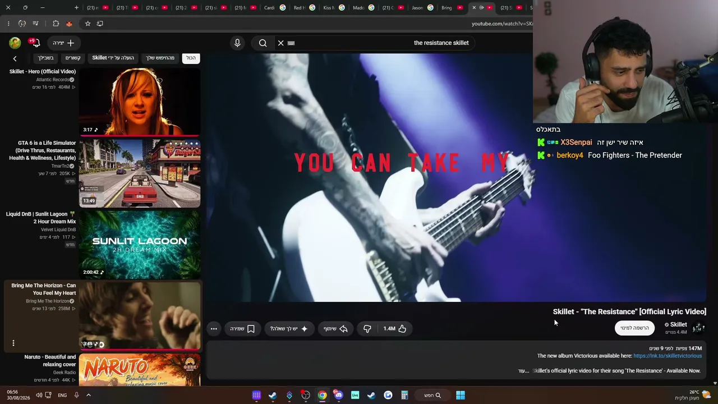The image size is (718, 404).
Task: Start voice search with the microphone icon
Action: [x=237, y=43]
